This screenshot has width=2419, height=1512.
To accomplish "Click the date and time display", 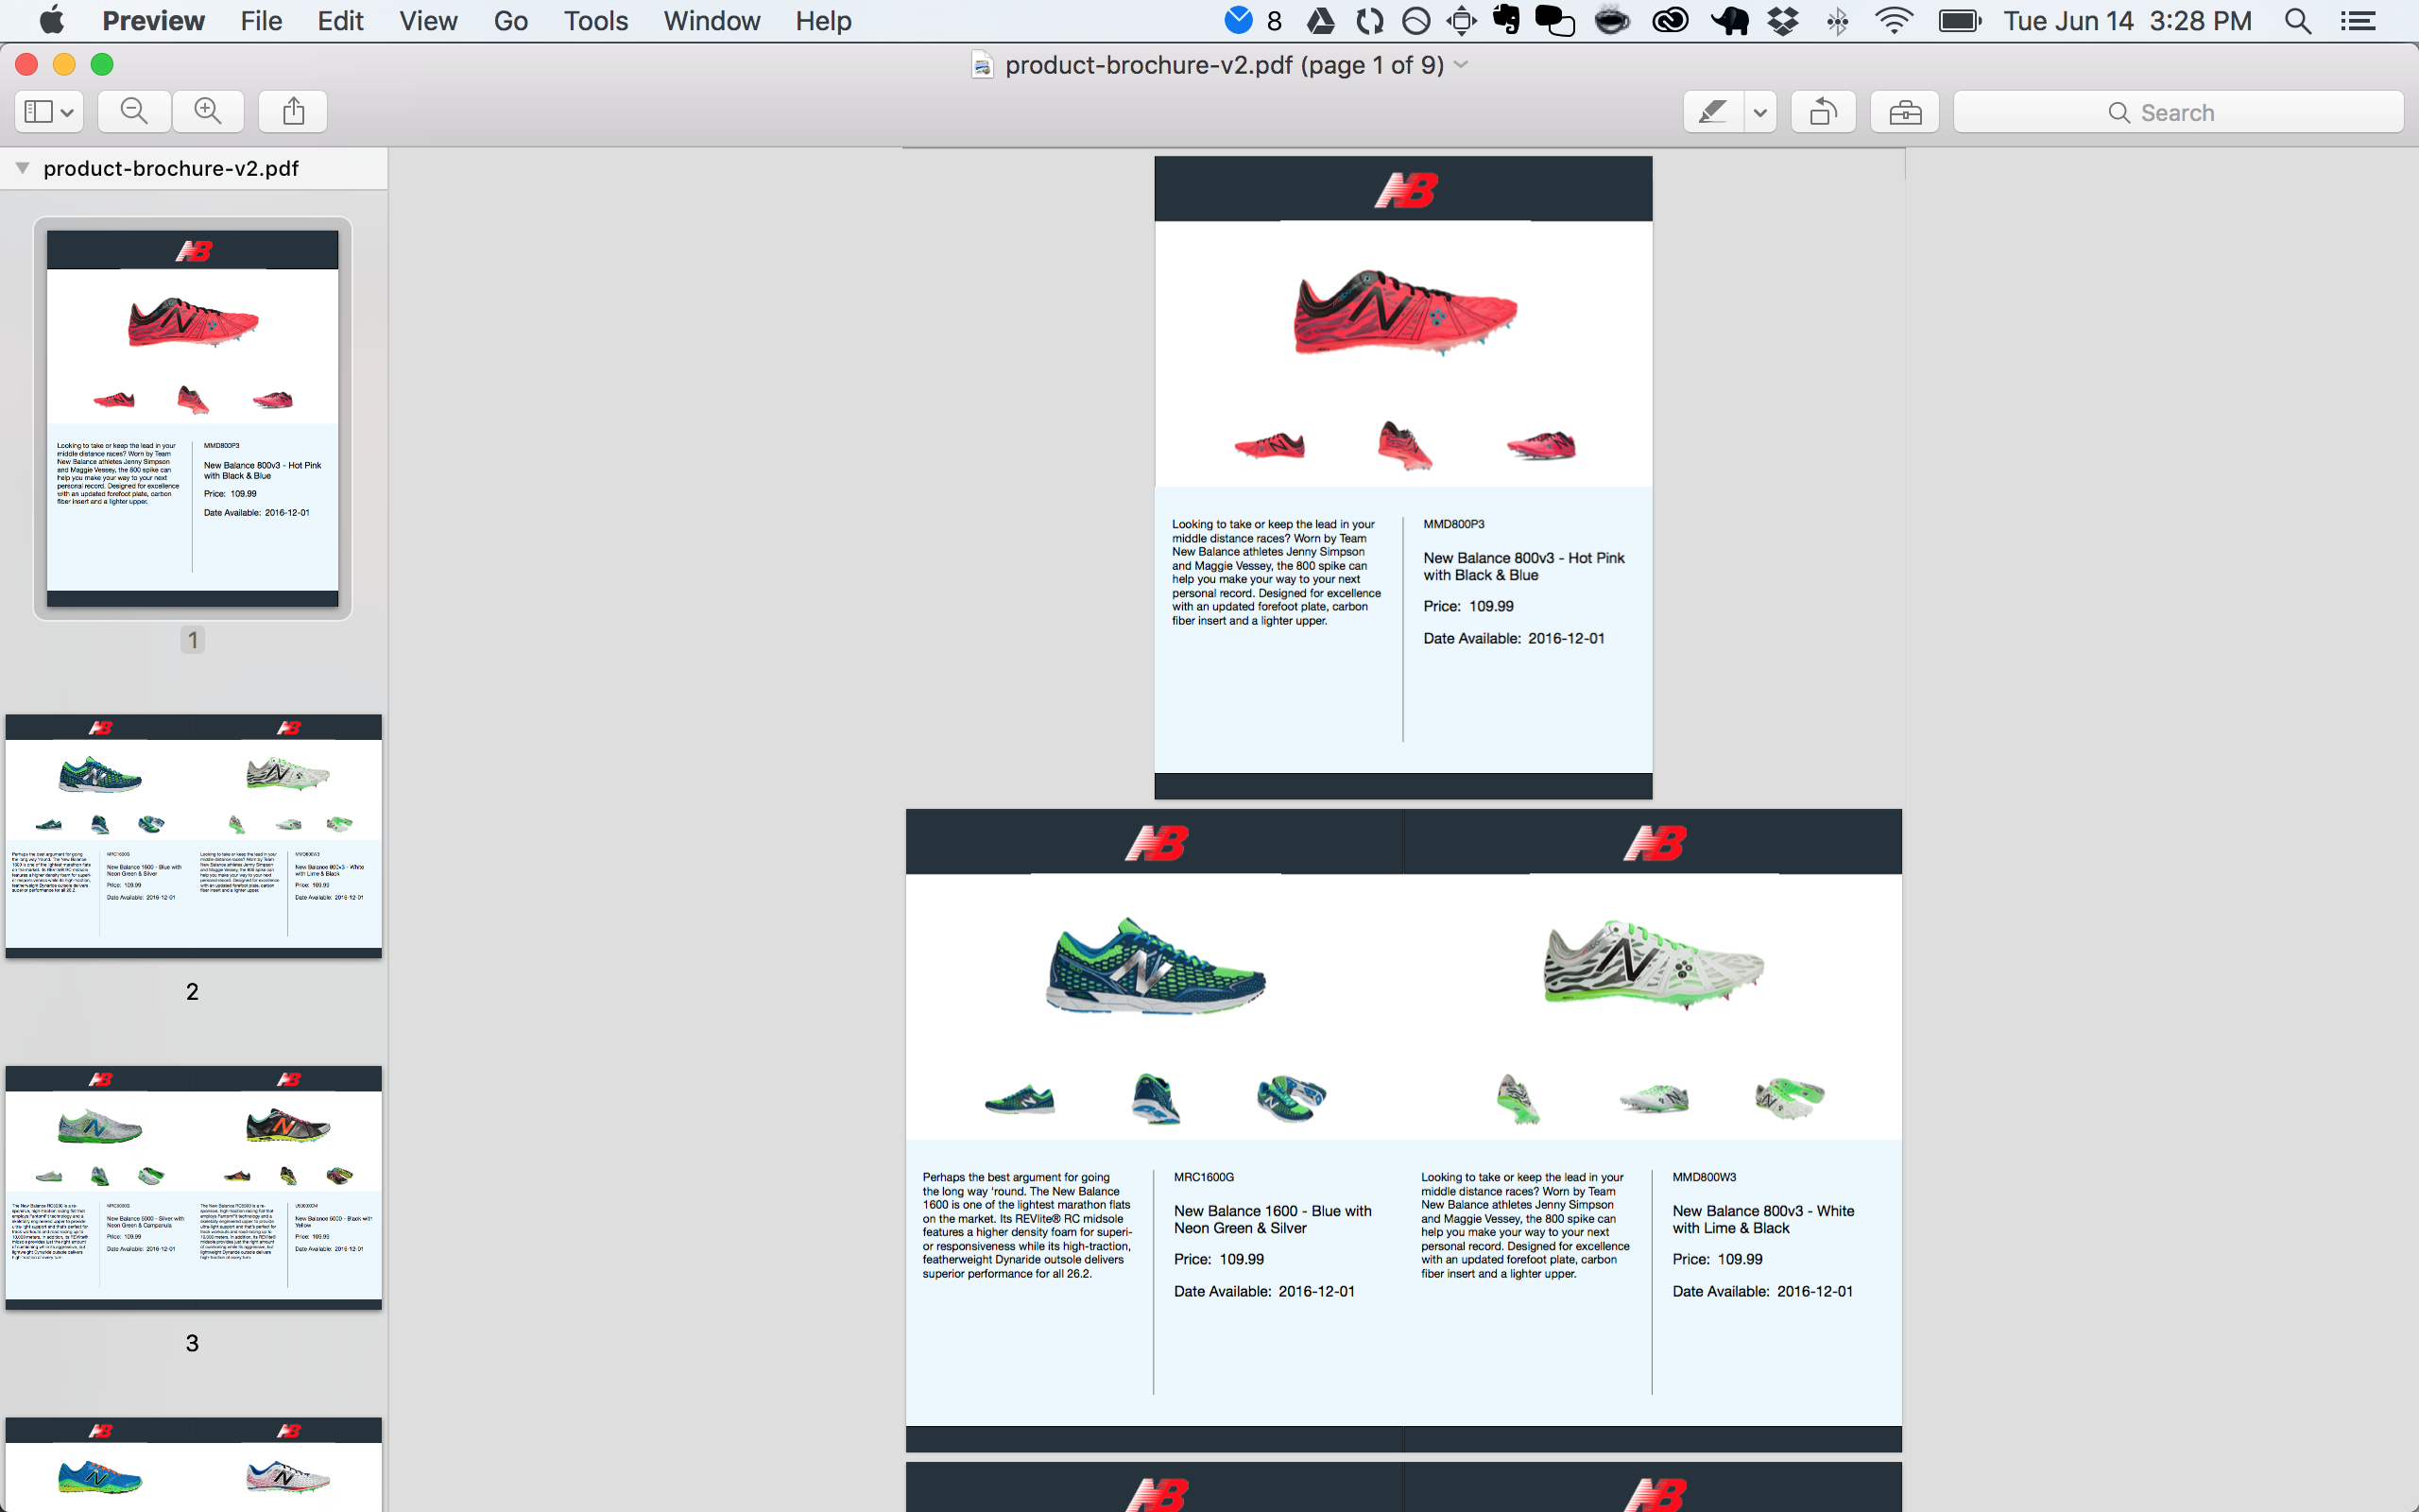I will [2127, 21].
